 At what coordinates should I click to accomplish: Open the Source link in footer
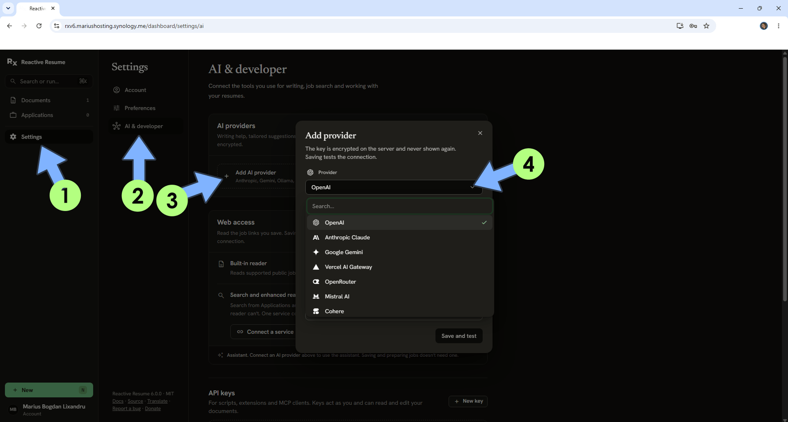pos(135,401)
